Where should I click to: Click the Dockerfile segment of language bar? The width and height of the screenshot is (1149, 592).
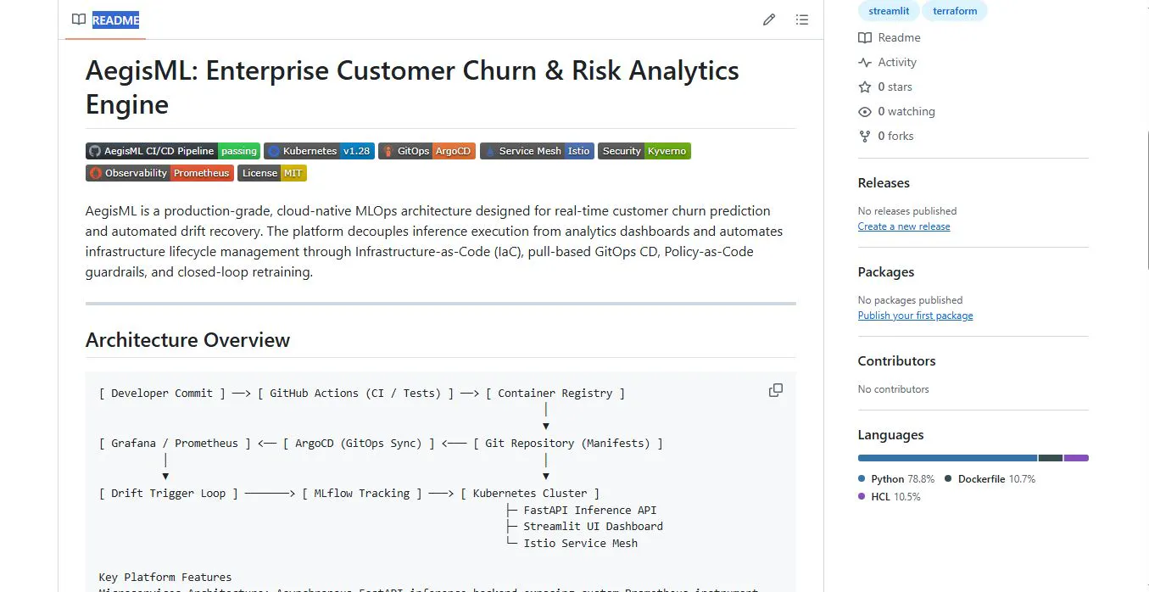pyautogui.click(x=1051, y=458)
